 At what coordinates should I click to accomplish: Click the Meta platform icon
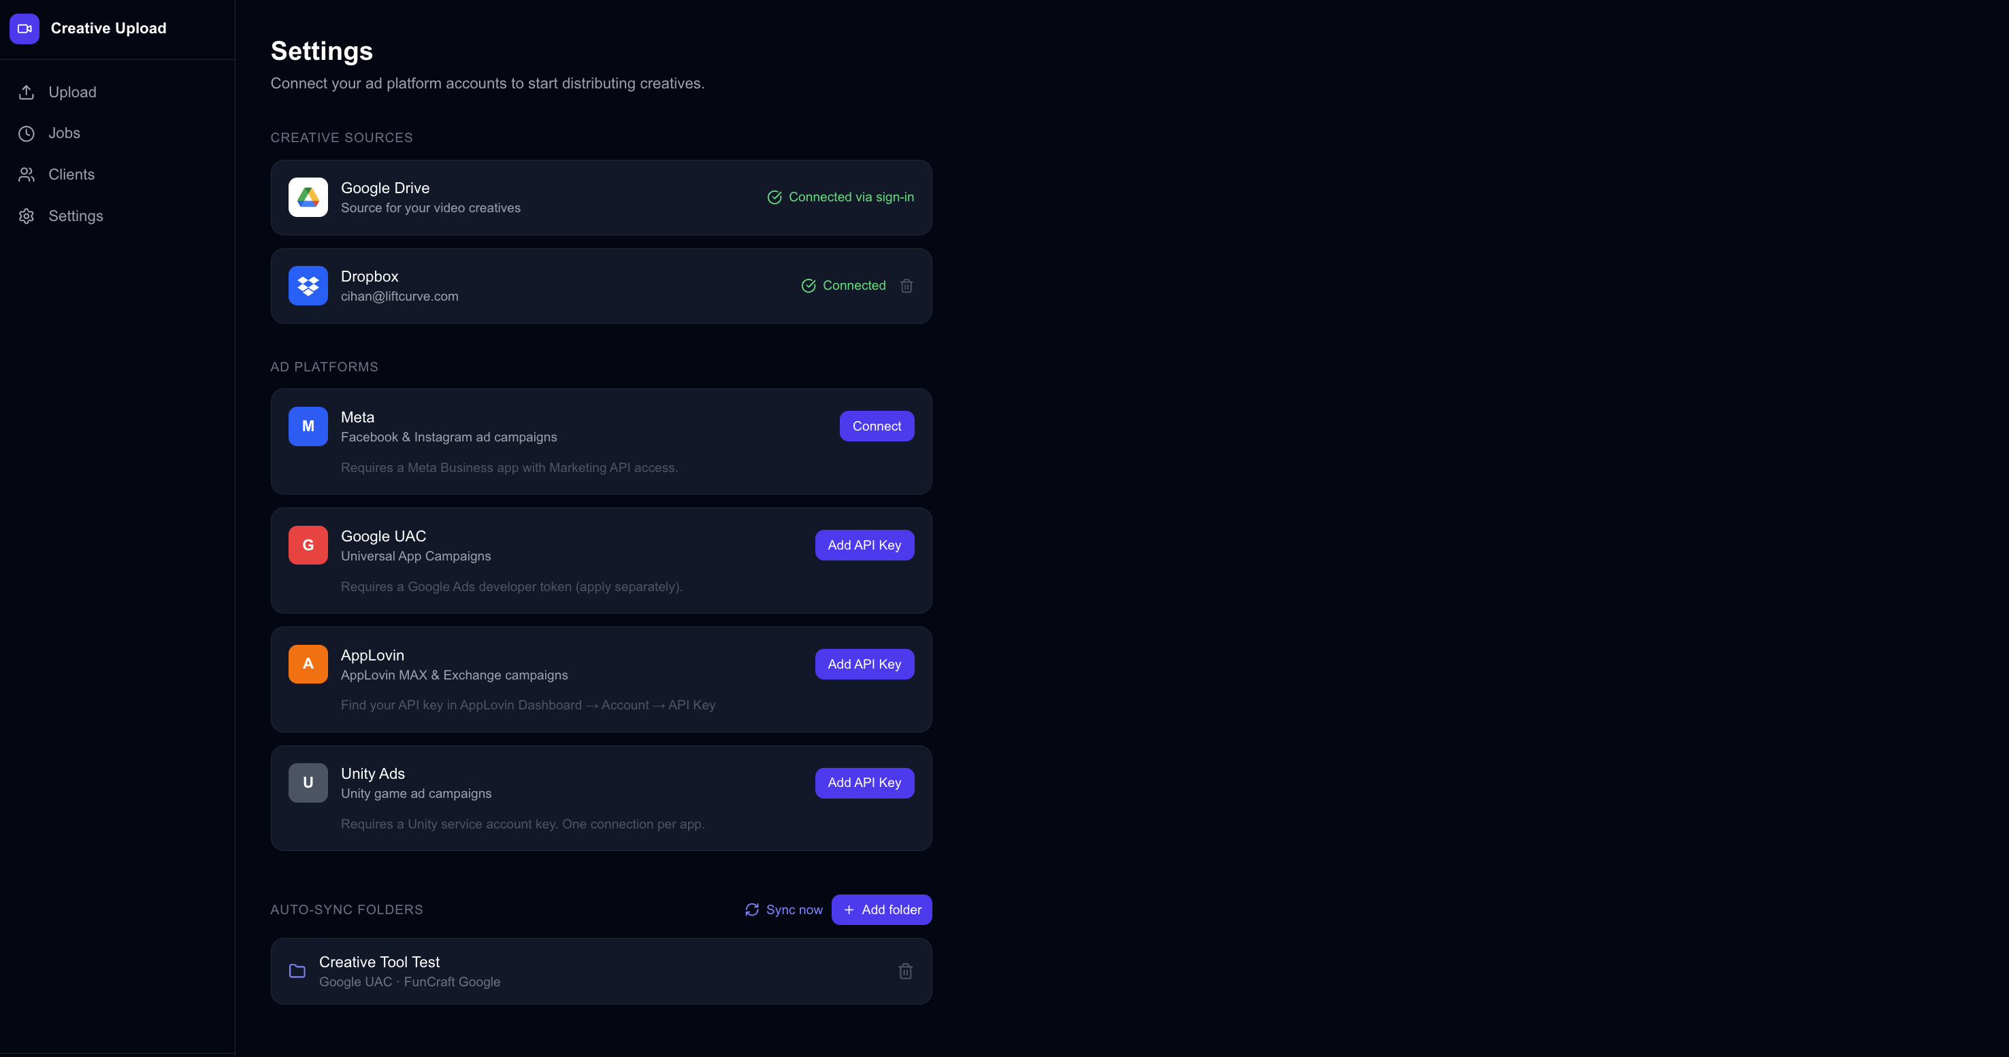point(308,426)
